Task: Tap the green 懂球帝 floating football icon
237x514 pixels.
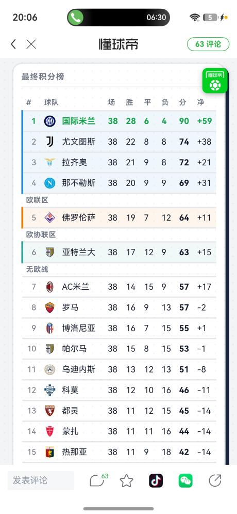Action: point(215,81)
